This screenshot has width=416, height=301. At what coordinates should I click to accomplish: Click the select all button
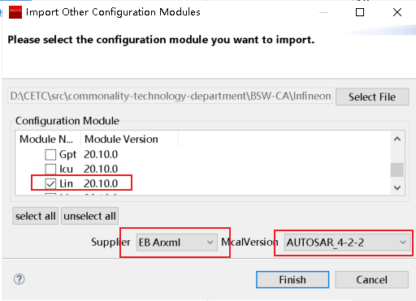coord(36,216)
